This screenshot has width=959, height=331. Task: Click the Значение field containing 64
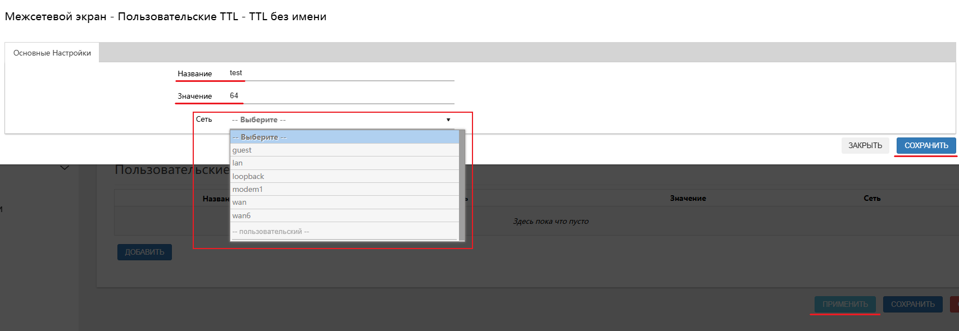[340, 96]
